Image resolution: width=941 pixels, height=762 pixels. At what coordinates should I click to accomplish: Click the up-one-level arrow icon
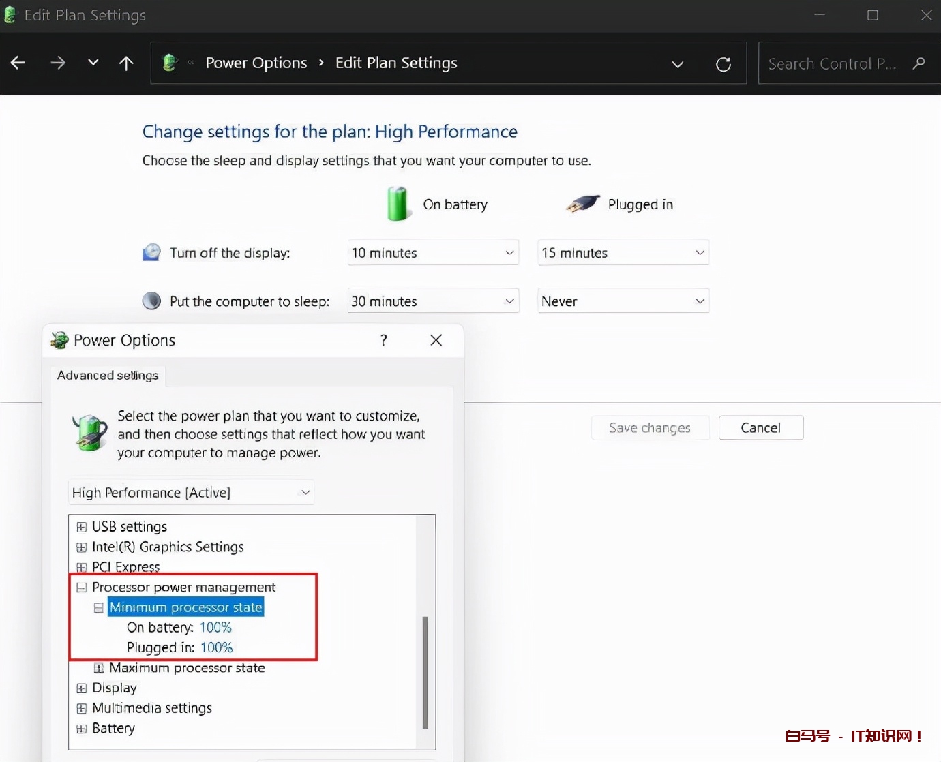tap(126, 63)
